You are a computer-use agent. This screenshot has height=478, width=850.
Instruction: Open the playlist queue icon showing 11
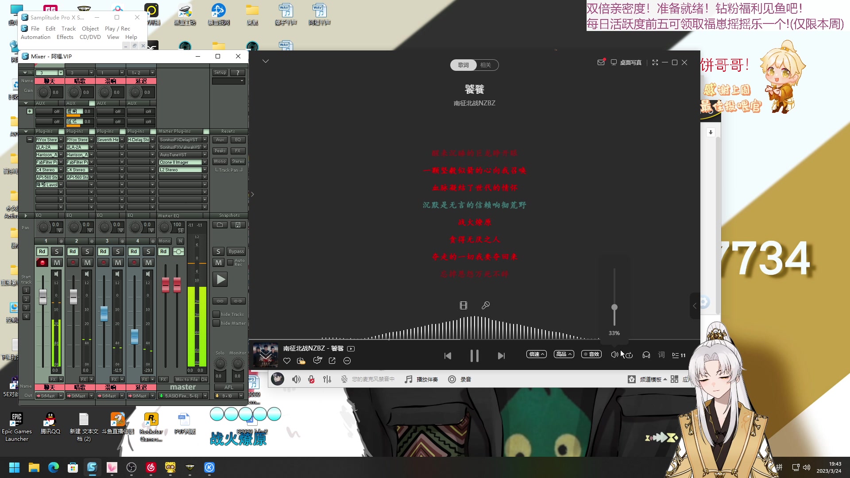(679, 355)
